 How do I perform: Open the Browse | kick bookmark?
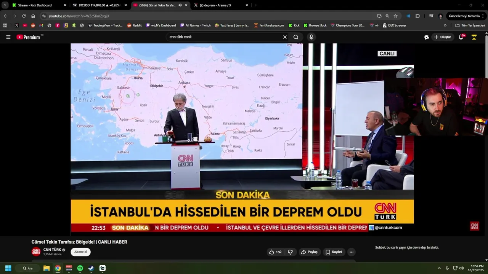pos(315,25)
